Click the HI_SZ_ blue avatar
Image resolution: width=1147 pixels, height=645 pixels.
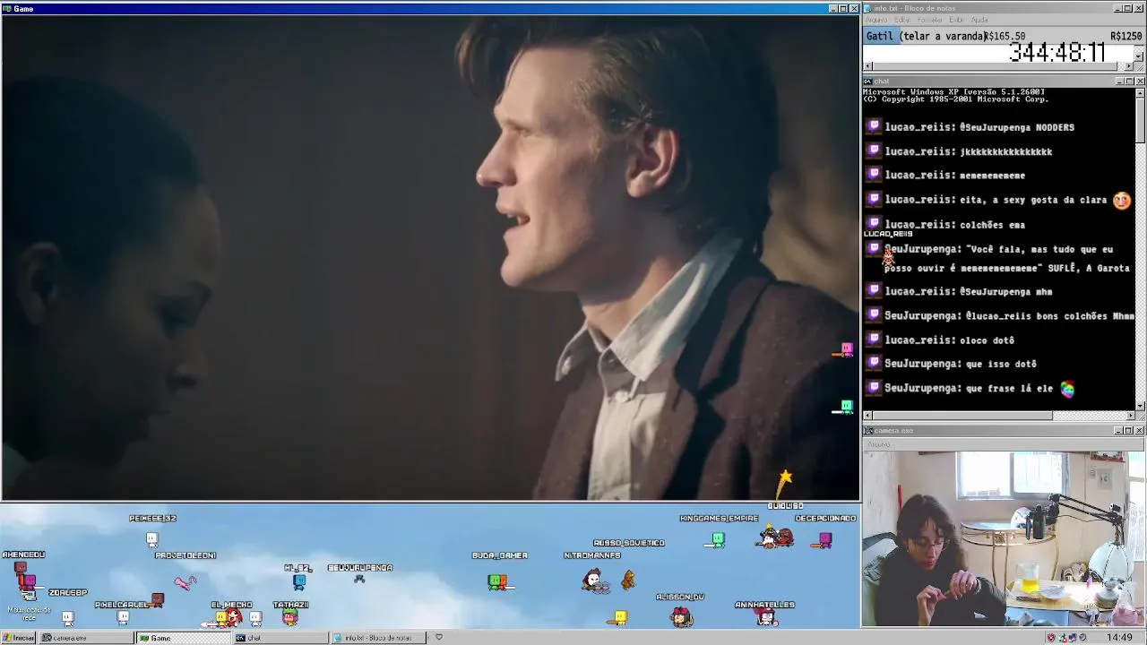tap(299, 581)
